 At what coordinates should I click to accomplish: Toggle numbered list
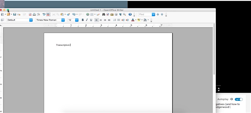click(x=115, y=20)
